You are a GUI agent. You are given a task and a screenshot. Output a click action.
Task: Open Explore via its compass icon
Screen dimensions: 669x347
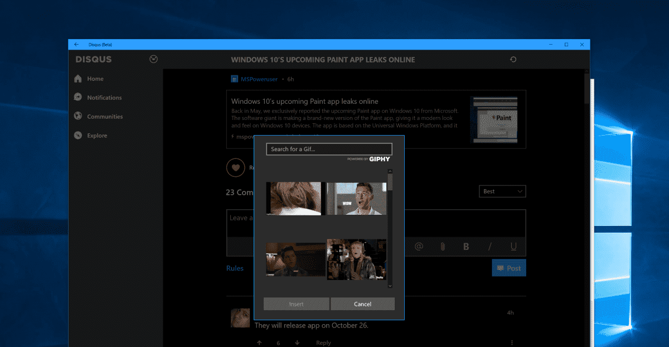[x=78, y=135]
